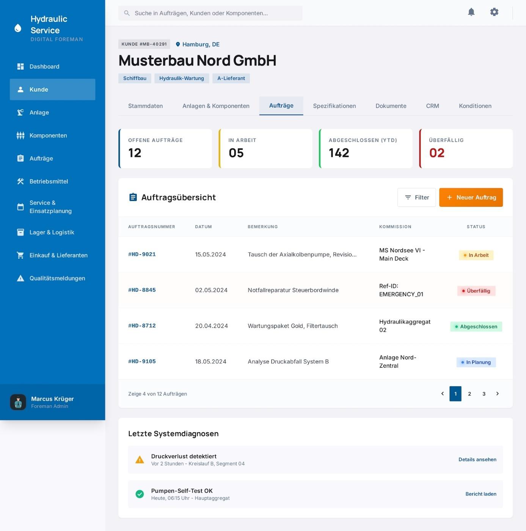Focus the search field for Aufträge
526x531 pixels.
click(210, 13)
